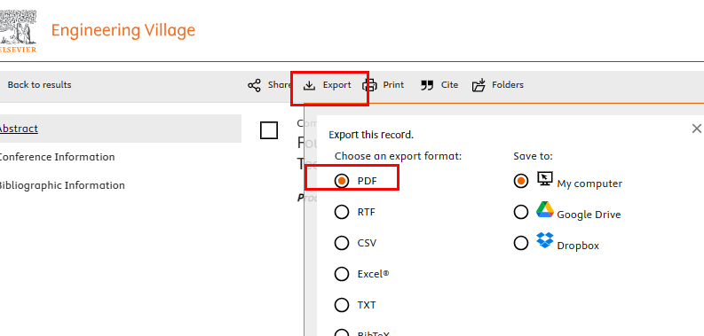Select the TXT export format
This screenshot has height=336, width=704.
click(342, 305)
